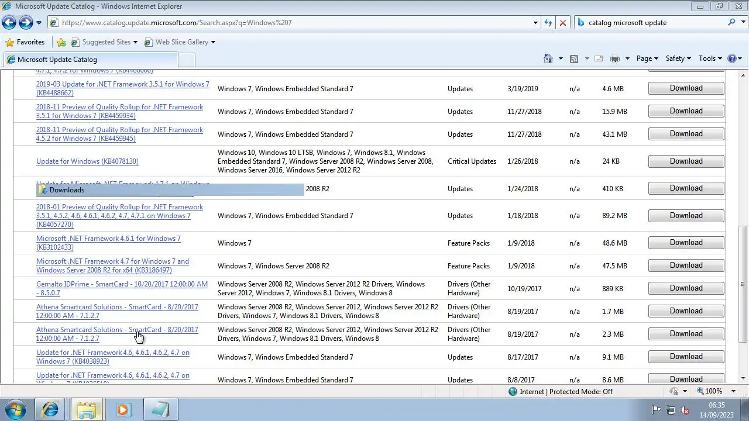This screenshot has height=421, width=749.
Task: Stop page loading with the red X
Action: 563,23
